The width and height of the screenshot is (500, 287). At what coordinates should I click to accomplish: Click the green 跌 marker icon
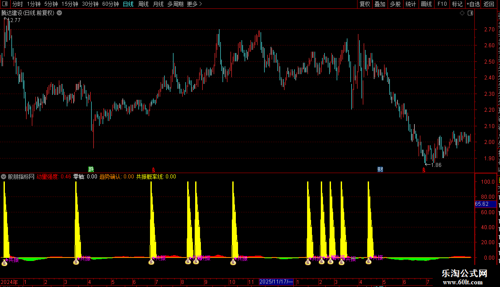click(x=91, y=169)
